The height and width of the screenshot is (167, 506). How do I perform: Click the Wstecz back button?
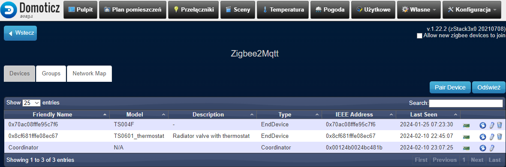click(20, 33)
